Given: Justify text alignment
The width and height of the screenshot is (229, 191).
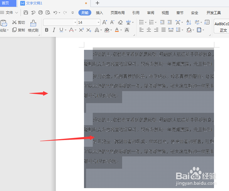Looking at the screenshot, I should 164,30.
